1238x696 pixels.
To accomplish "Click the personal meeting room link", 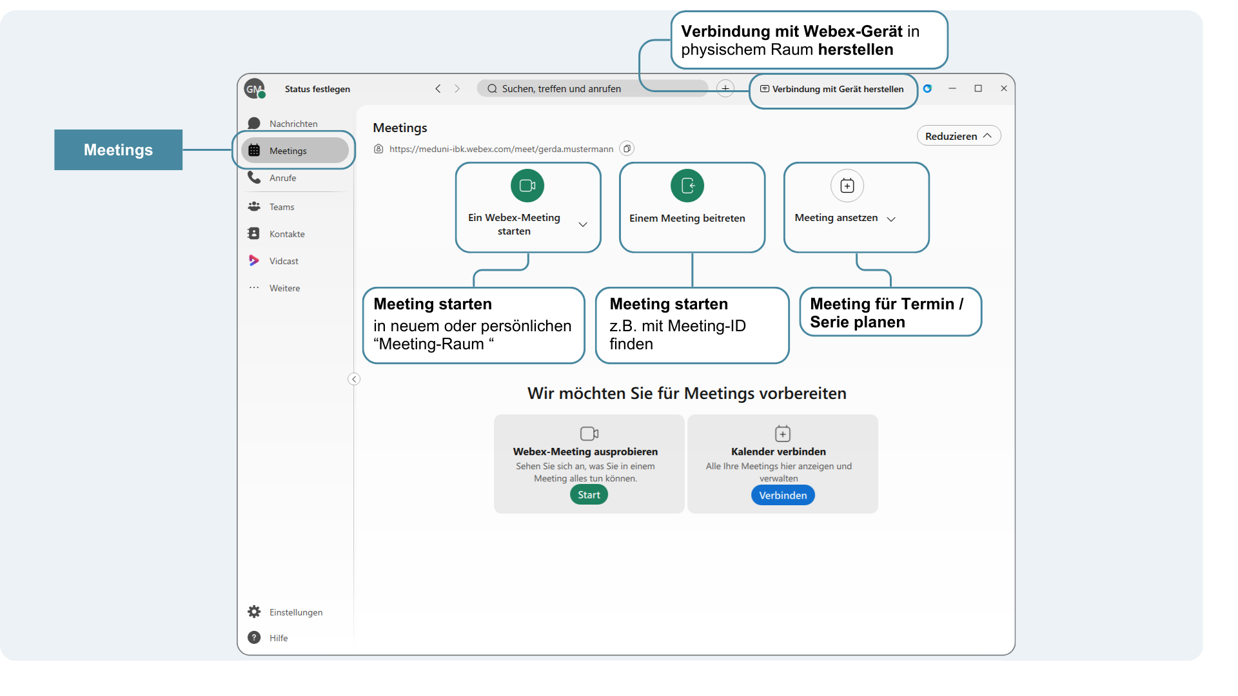I will (501, 149).
